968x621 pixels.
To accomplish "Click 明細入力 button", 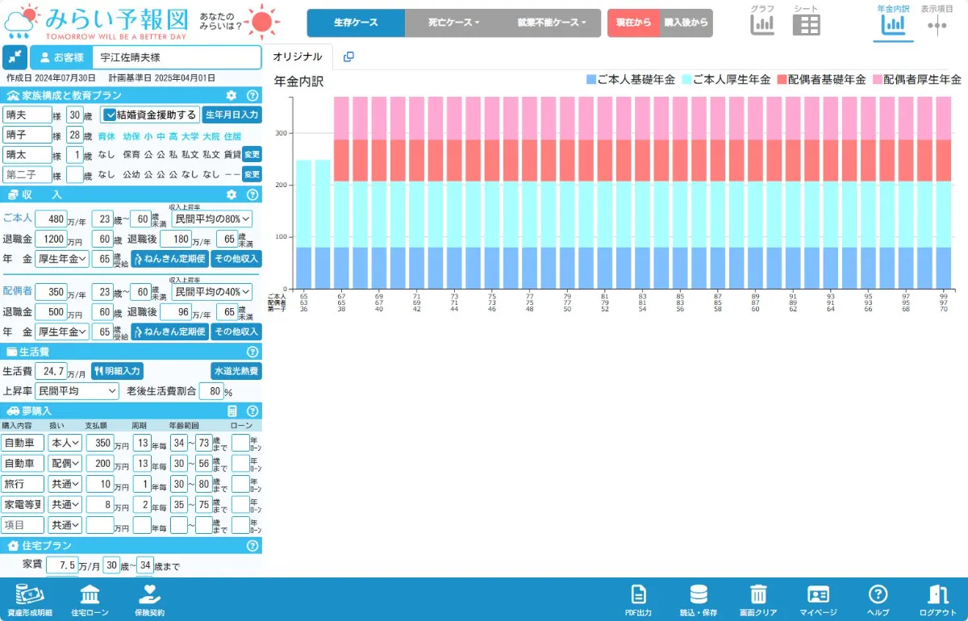I will 117,371.
